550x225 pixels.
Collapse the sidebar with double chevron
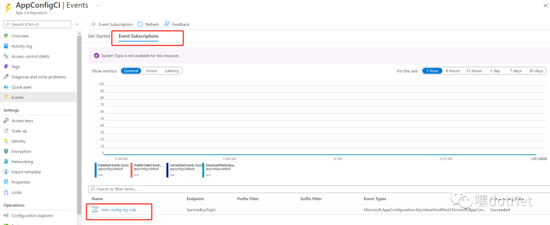[77, 24]
